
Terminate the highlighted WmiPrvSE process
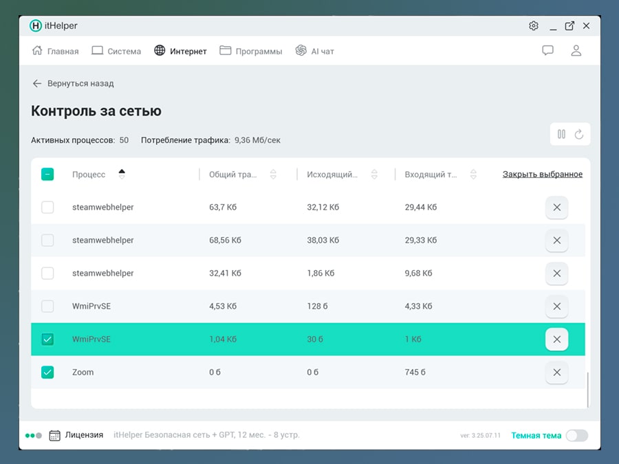556,340
